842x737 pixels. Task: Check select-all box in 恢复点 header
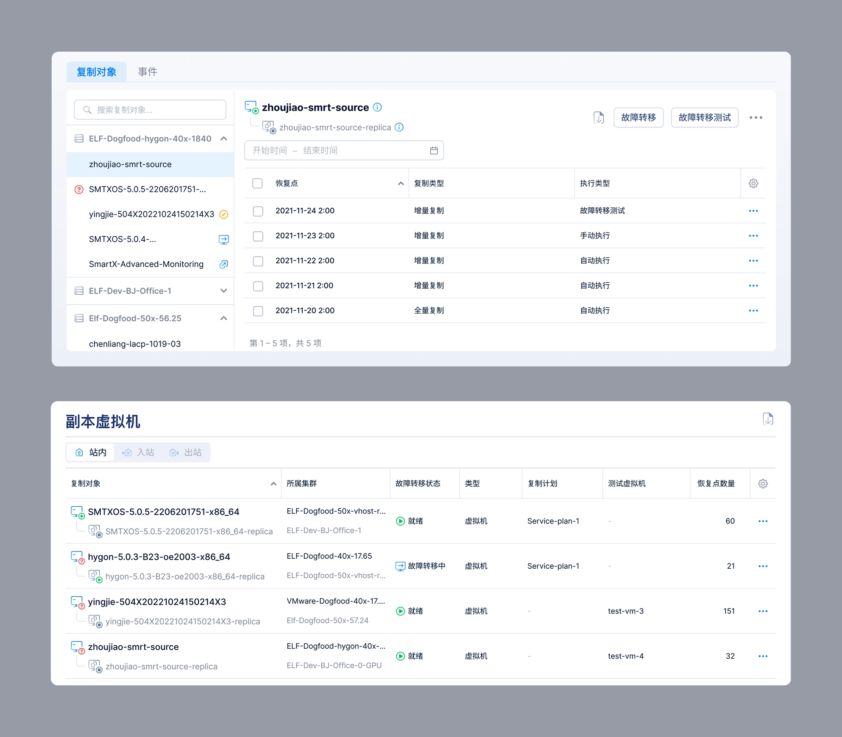coord(257,183)
